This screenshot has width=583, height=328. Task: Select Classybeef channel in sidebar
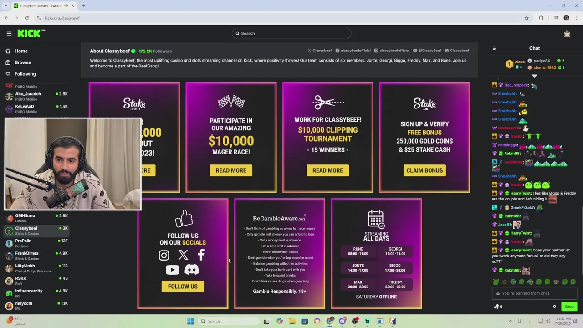tap(36, 231)
